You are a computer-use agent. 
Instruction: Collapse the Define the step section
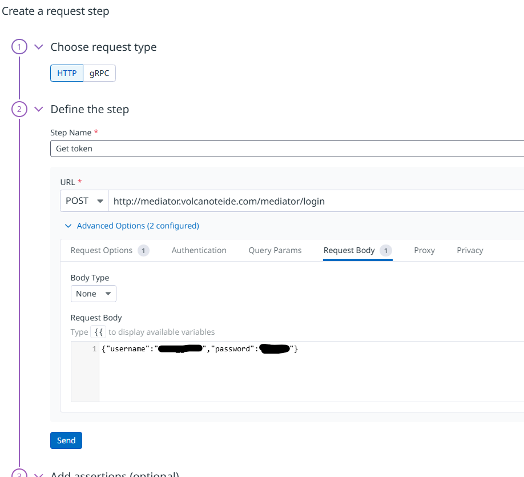[x=39, y=109]
